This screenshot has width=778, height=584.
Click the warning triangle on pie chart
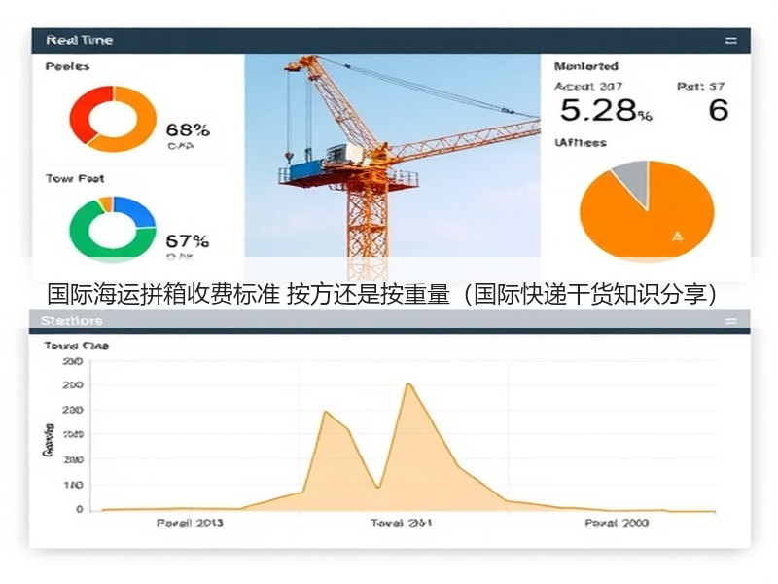pyautogui.click(x=678, y=237)
